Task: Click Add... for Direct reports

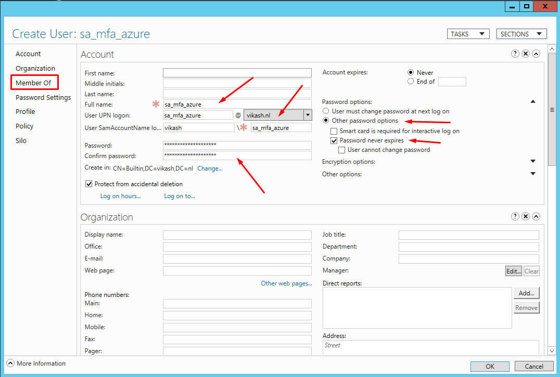Action: pos(526,293)
